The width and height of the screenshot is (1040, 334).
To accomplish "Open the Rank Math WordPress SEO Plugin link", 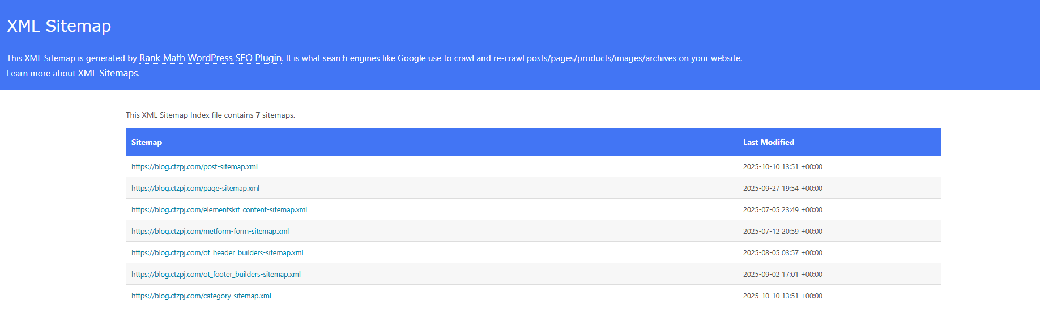I will 210,58.
